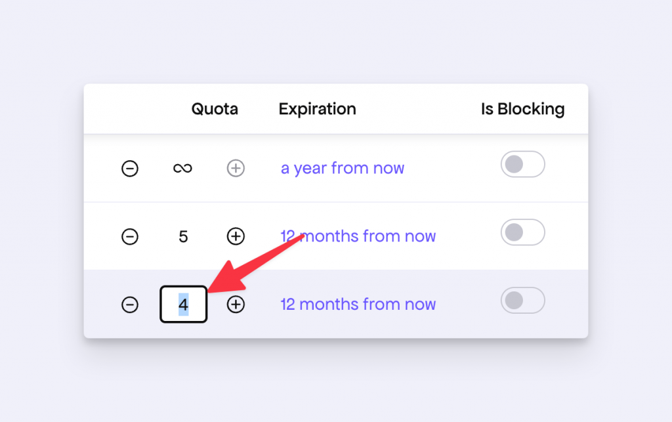The image size is (672, 422).
Task: Click the quota input field showing 4
Action: pos(183,305)
